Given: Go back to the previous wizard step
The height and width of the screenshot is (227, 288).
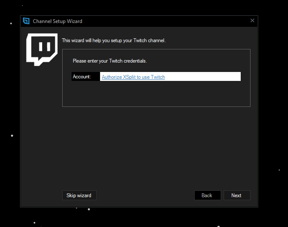Looking at the screenshot, I should [x=207, y=195].
